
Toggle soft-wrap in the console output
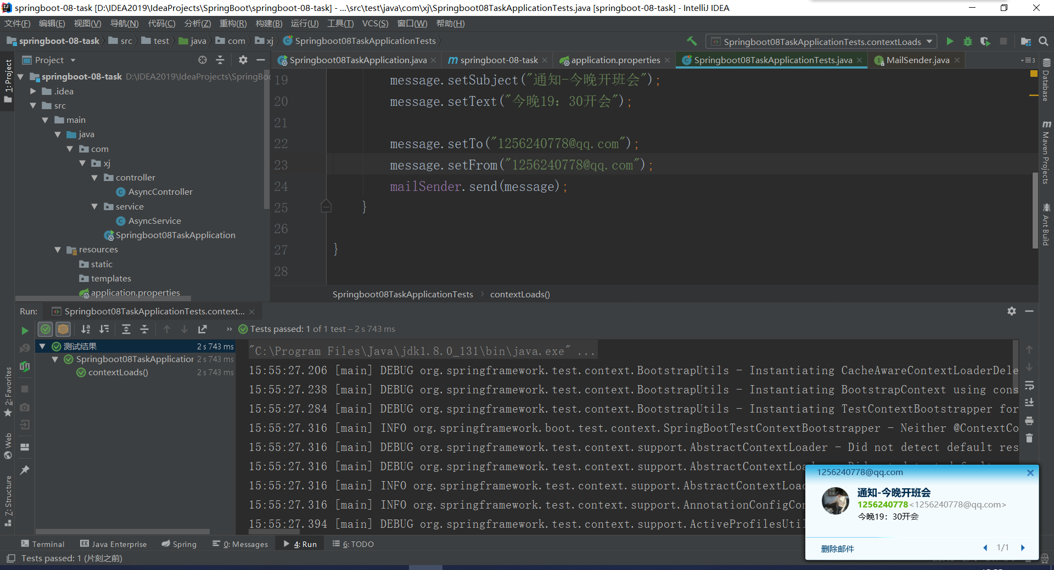(x=1029, y=385)
